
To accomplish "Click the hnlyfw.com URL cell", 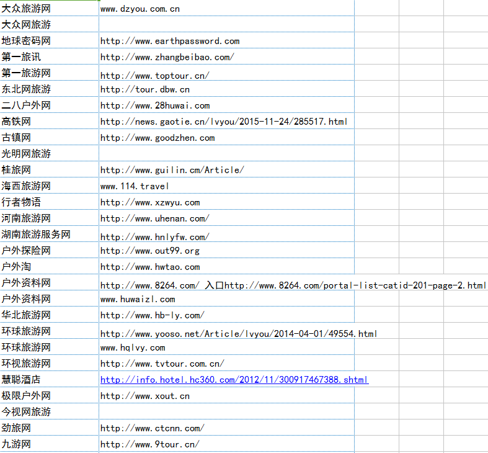I will pos(226,235).
